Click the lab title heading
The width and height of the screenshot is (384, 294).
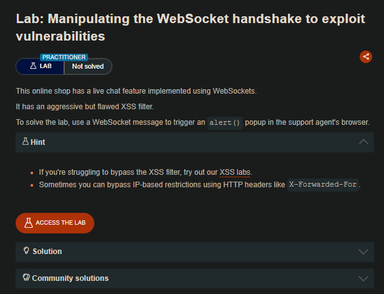[190, 27]
